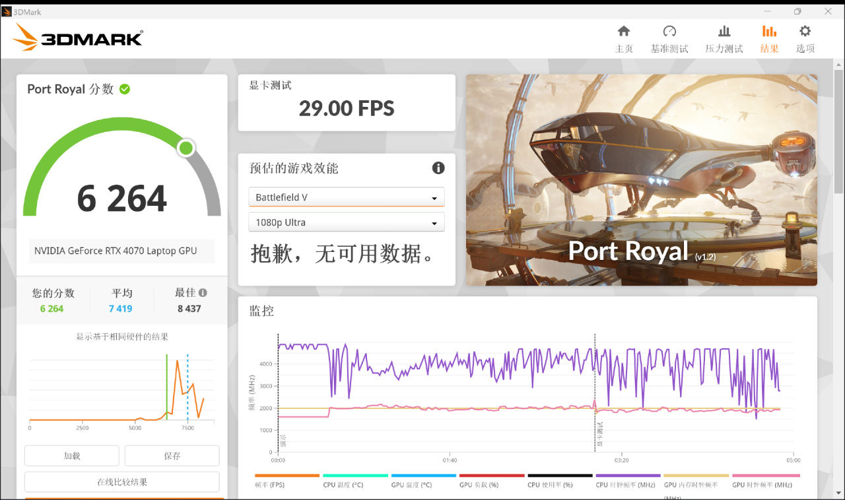Click the 显卡测试 heading above the FPS value
This screenshot has height=500, width=845.
[270, 85]
